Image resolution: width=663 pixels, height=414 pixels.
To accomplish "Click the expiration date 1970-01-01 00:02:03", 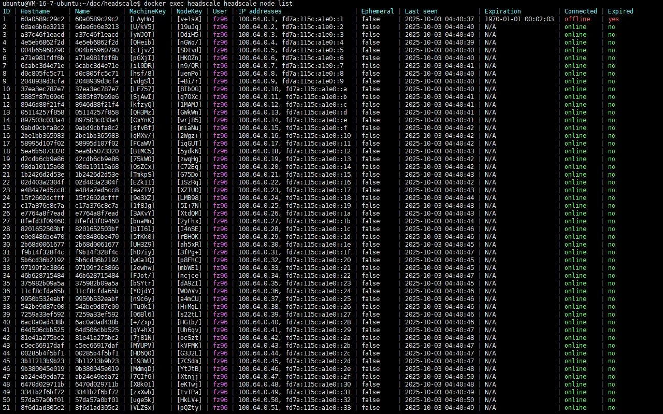I will point(519,19).
